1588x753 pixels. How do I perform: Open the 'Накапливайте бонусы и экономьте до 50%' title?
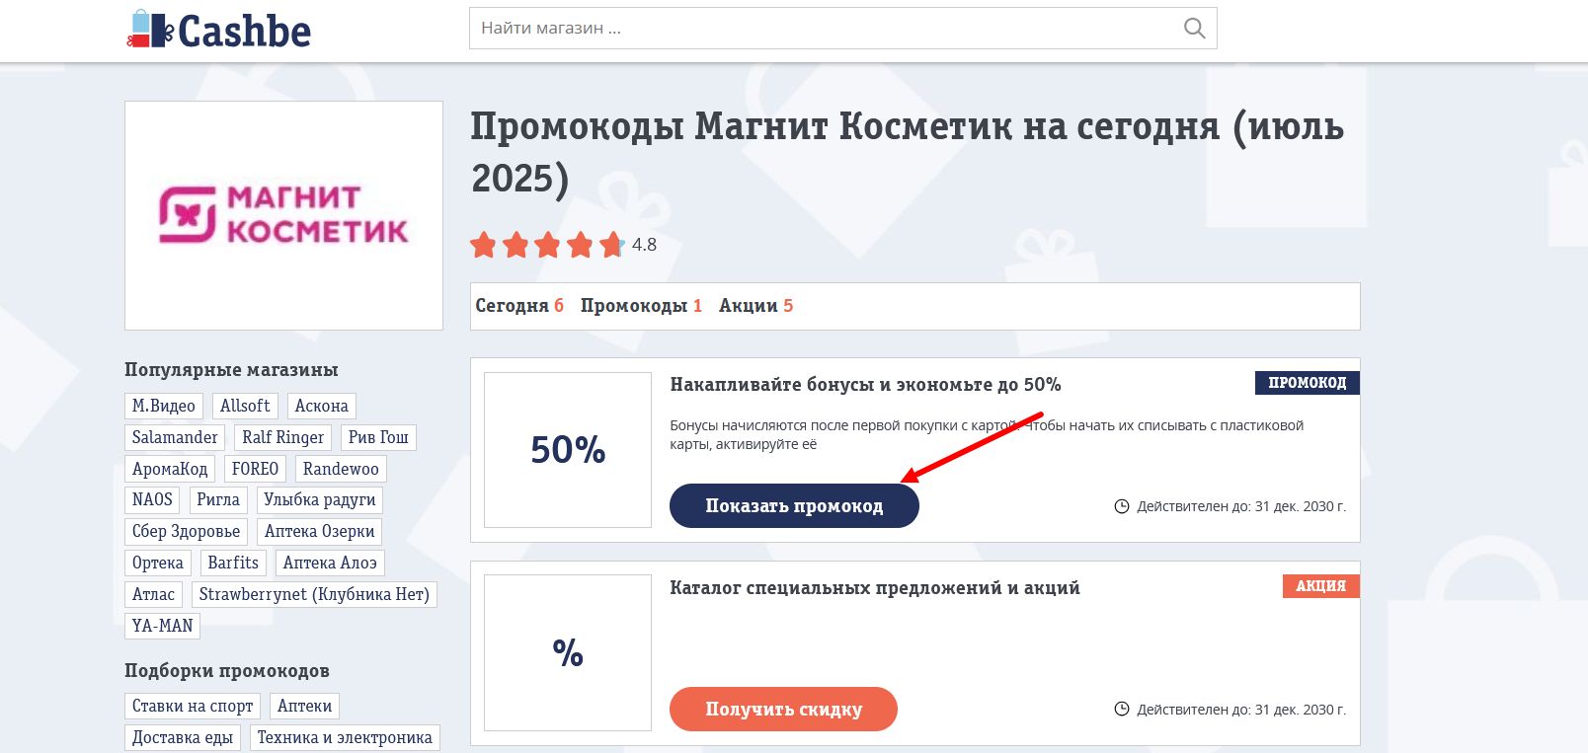(865, 385)
